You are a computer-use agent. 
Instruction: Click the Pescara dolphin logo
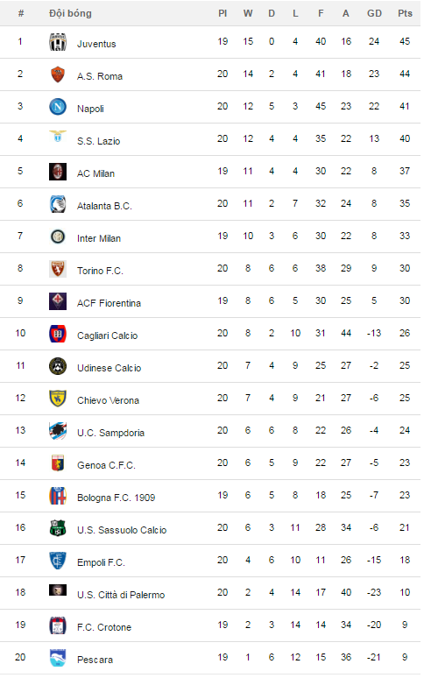(x=58, y=658)
